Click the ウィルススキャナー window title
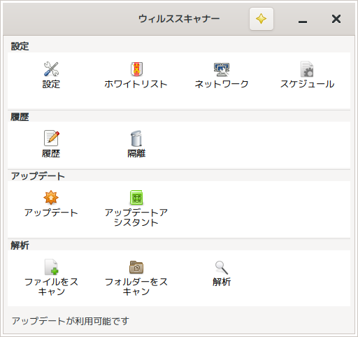358x337 pixels. pos(179,19)
